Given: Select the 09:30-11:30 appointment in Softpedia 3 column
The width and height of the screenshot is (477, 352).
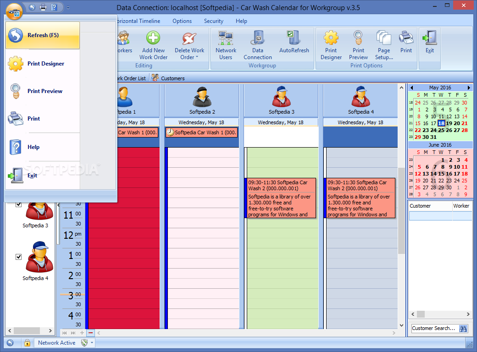Looking at the screenshot, I should click(x=281, y=198).
